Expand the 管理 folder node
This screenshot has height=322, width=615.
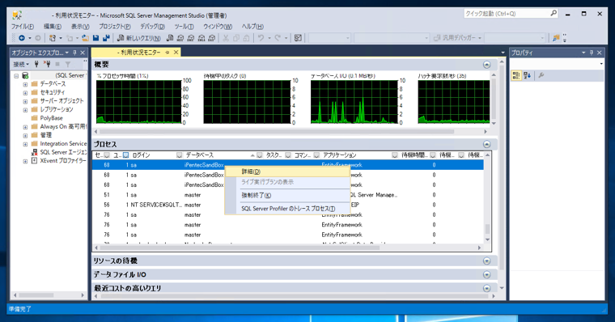(x=25, y=135)
